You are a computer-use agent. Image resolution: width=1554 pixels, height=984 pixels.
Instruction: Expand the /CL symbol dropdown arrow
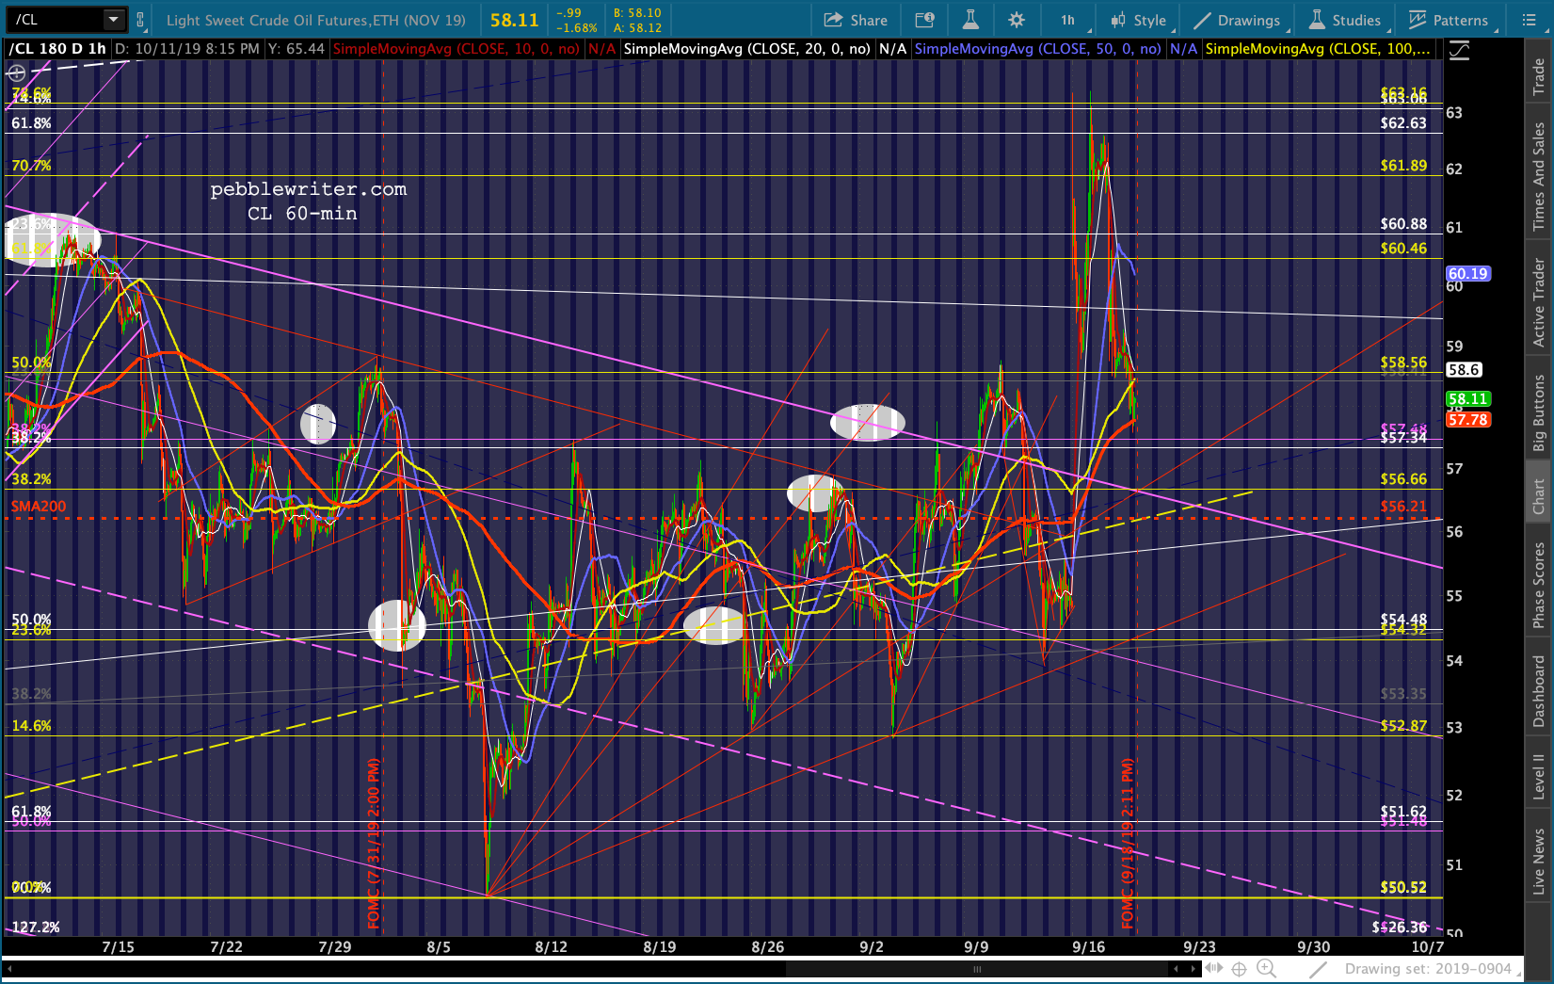(x=114, y=19)
